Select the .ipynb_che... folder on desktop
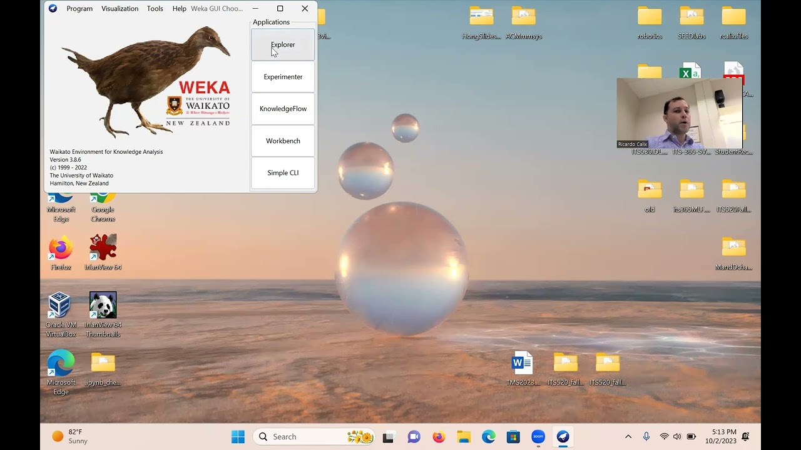Screen dimensions: 801x450 [103, 369]
